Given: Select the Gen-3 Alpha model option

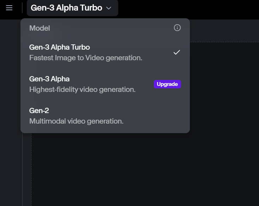Looking at the screenshot, I should click(x=105, y=84).
